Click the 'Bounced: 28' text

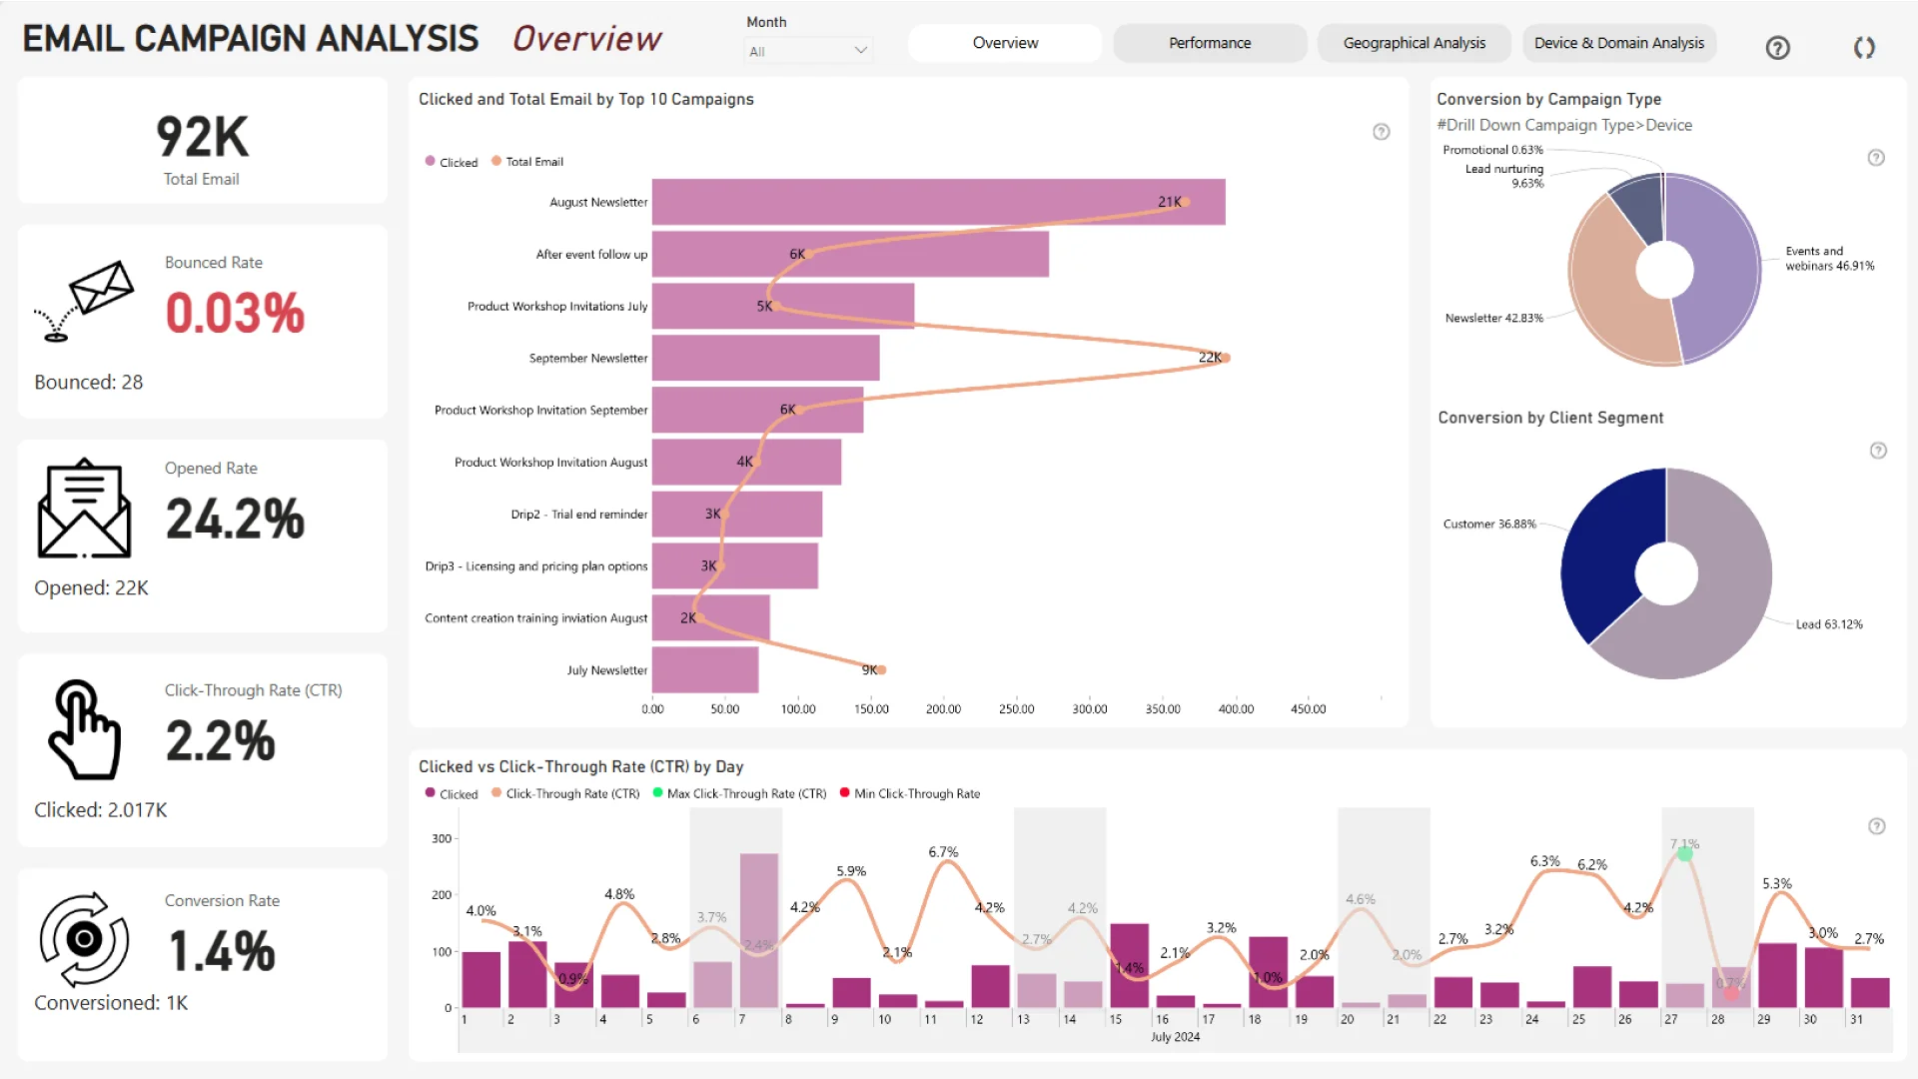point(89,383)
